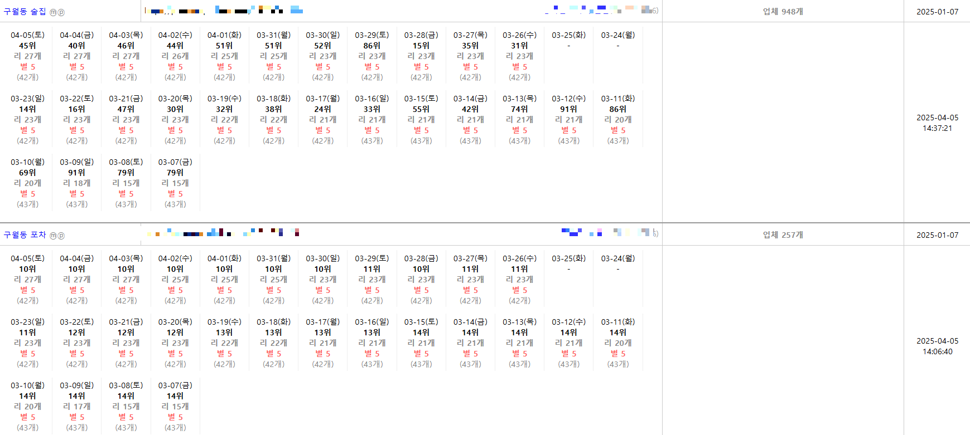Screen dimensions: 970x435
Task: Click the 03-25(화) date in 구월동 술집
Action: (569, 35)
